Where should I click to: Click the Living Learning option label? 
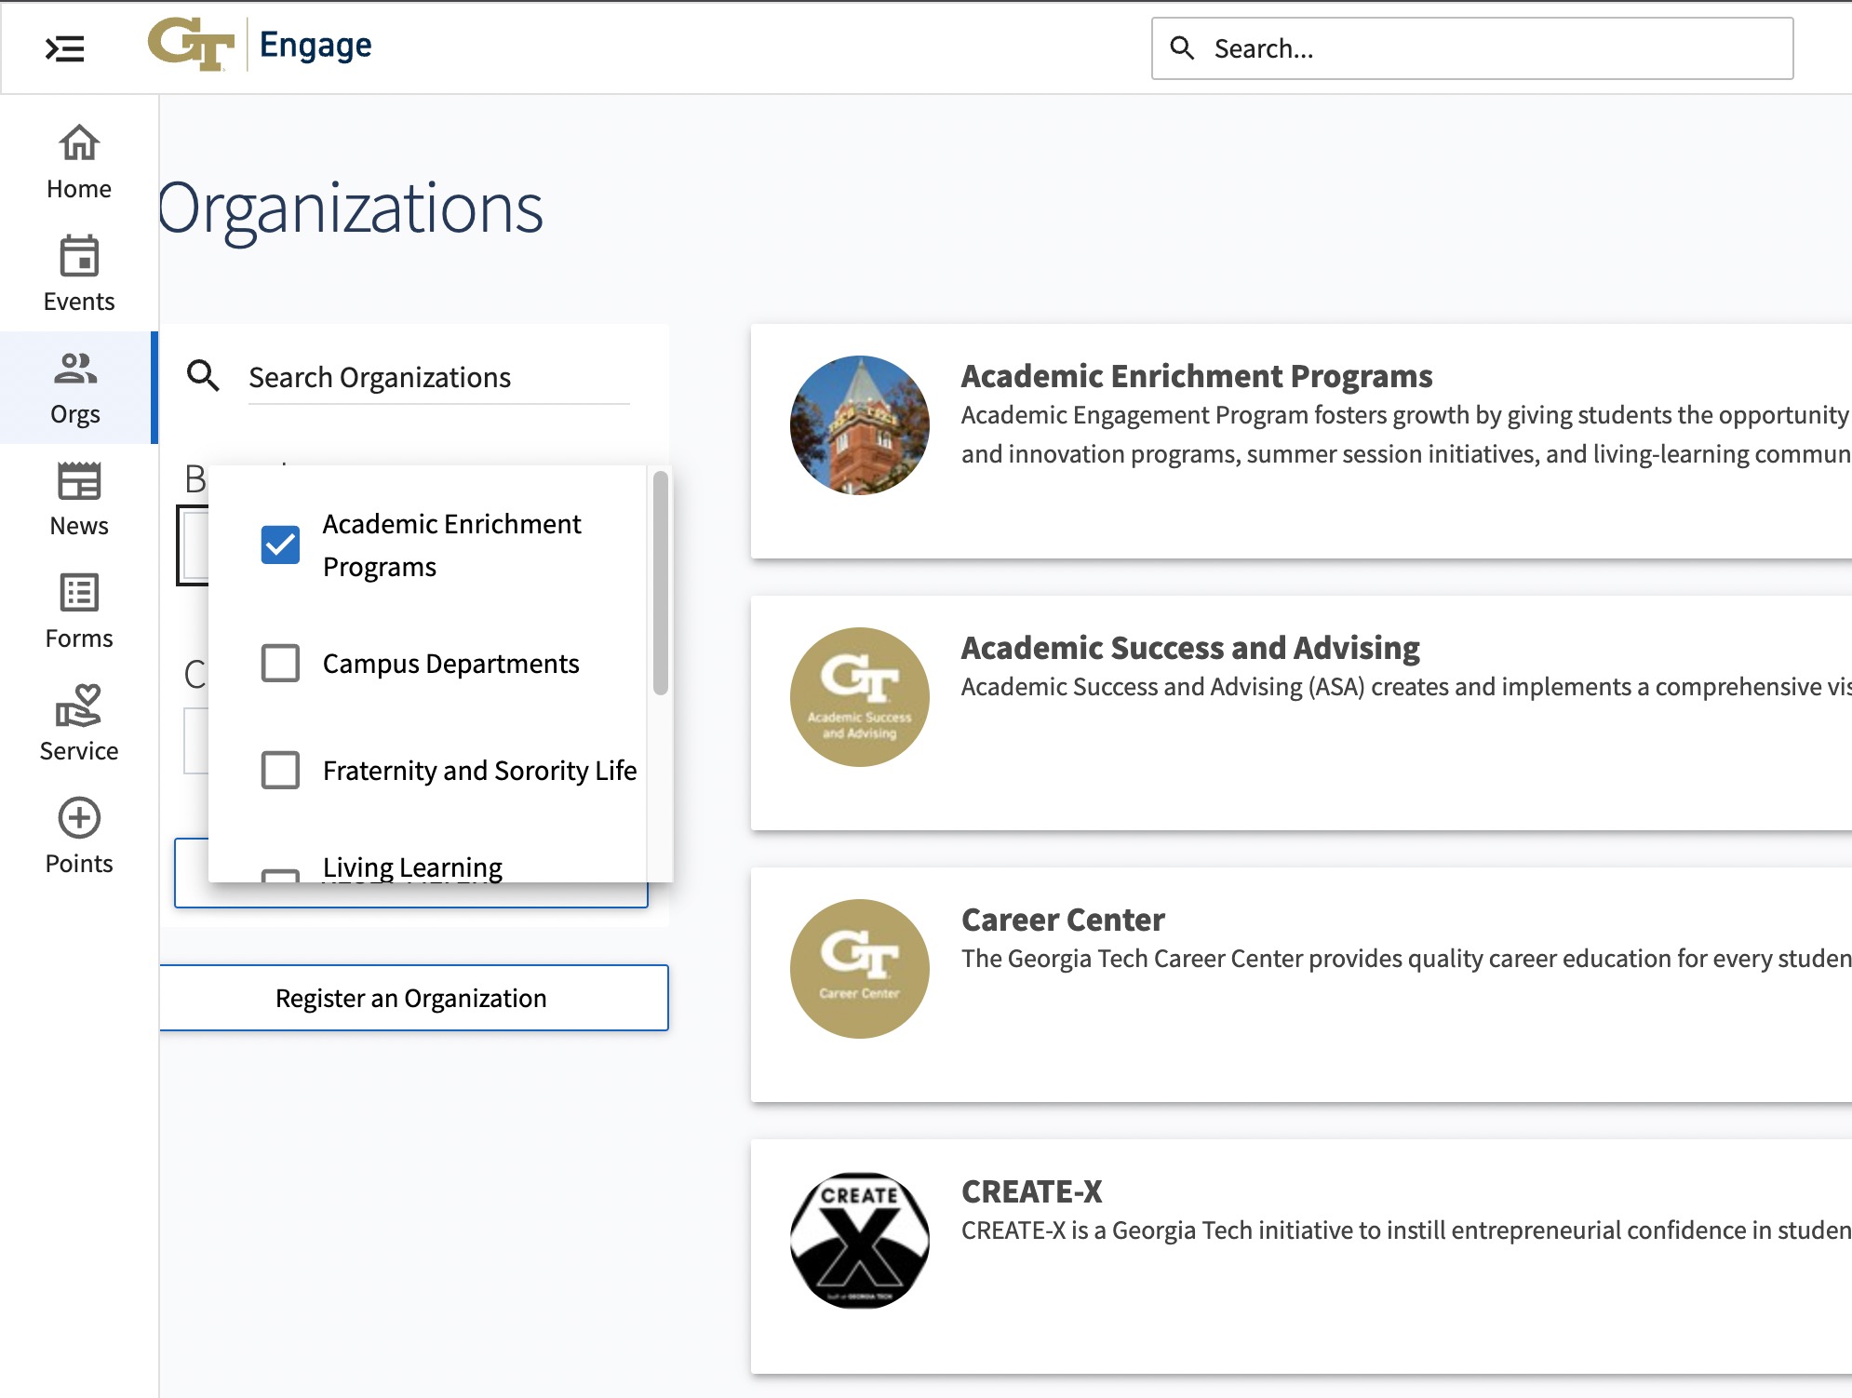[x=412, y=867]
